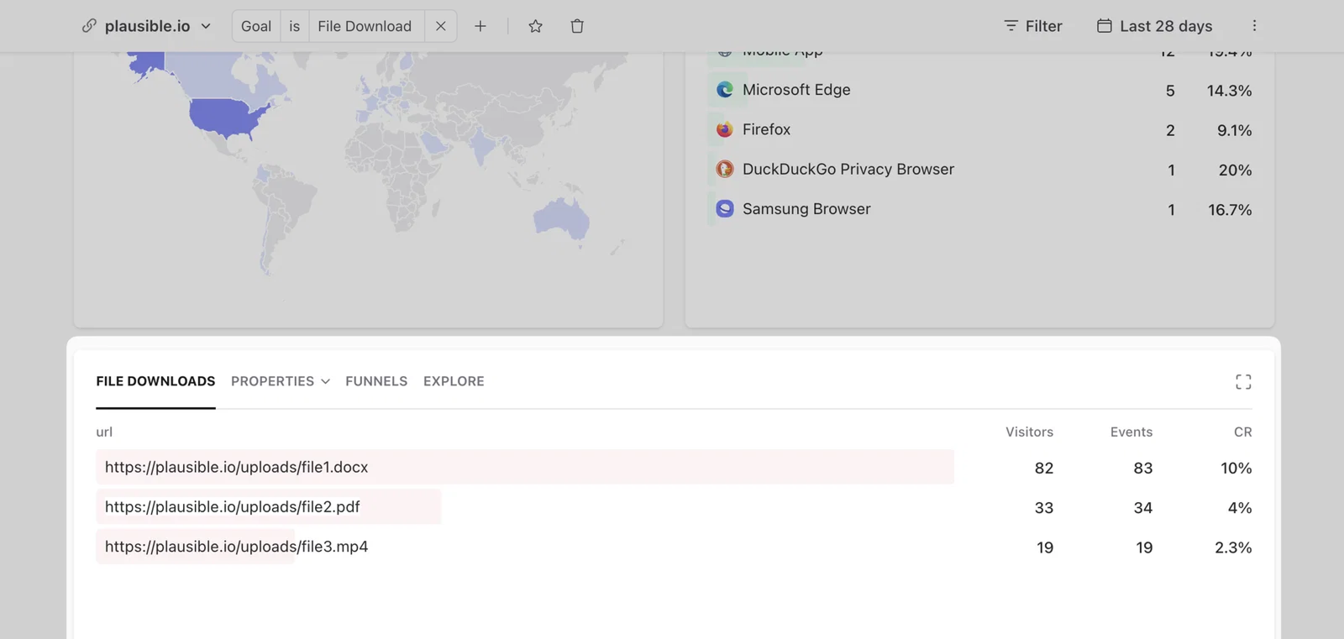Click the Firefox browser icon
This screenshot has height=639, width=1344.
(725, 129)
